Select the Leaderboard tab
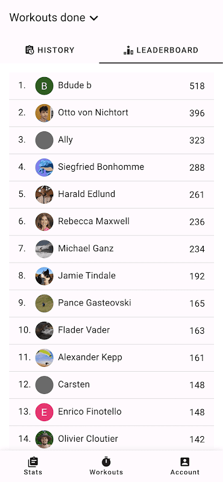The height and width of the screenshot is (482, 223). [x=161, y=50]
